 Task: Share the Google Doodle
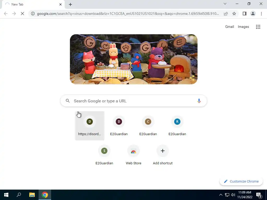[x=192, y=78]
